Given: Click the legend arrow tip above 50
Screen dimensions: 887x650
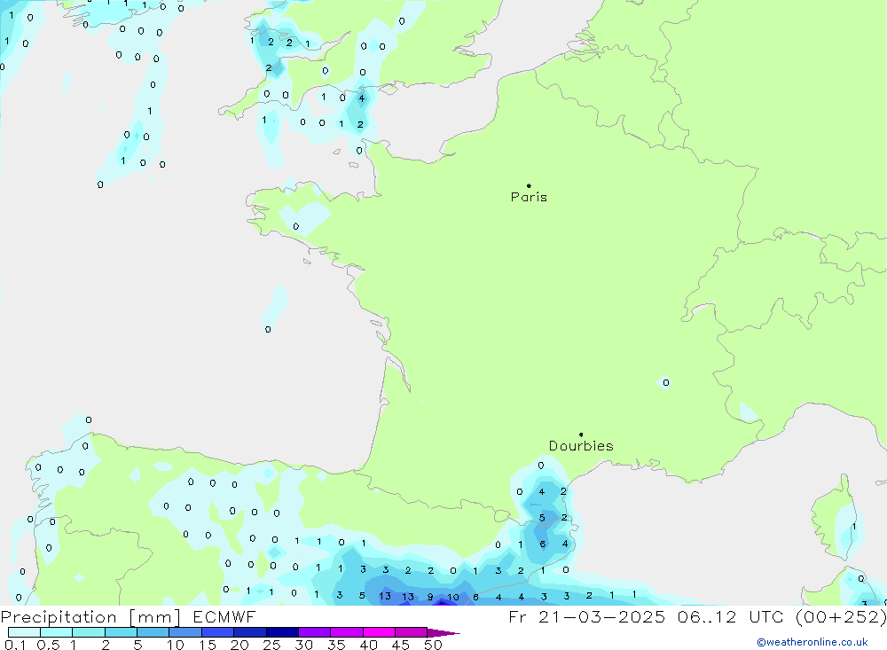Looking at the screenshot, I should click(x=444, y=632).
